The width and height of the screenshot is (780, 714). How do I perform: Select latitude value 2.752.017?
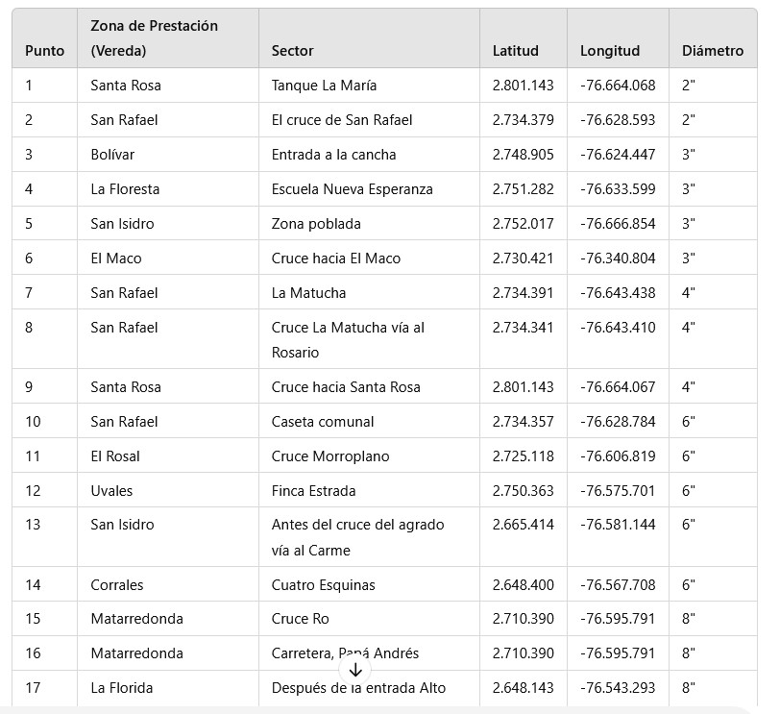pyautogui.click(x=523, y=224)
